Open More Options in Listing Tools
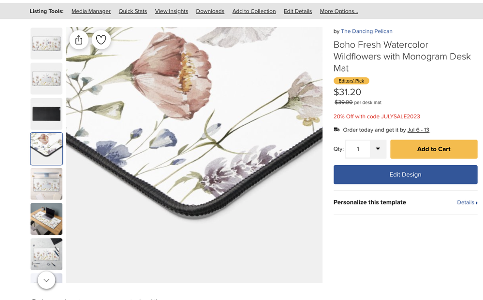Image resolution: width=483 pixels, height=300 pixels. coord(339,11)
